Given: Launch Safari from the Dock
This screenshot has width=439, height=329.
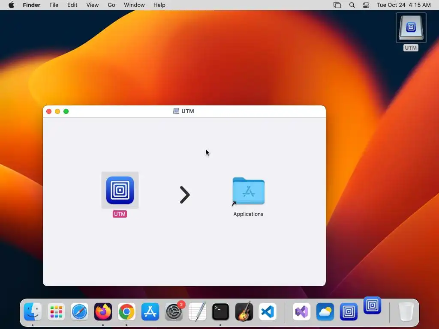Looking at the screenshot, I should (79, 312).
